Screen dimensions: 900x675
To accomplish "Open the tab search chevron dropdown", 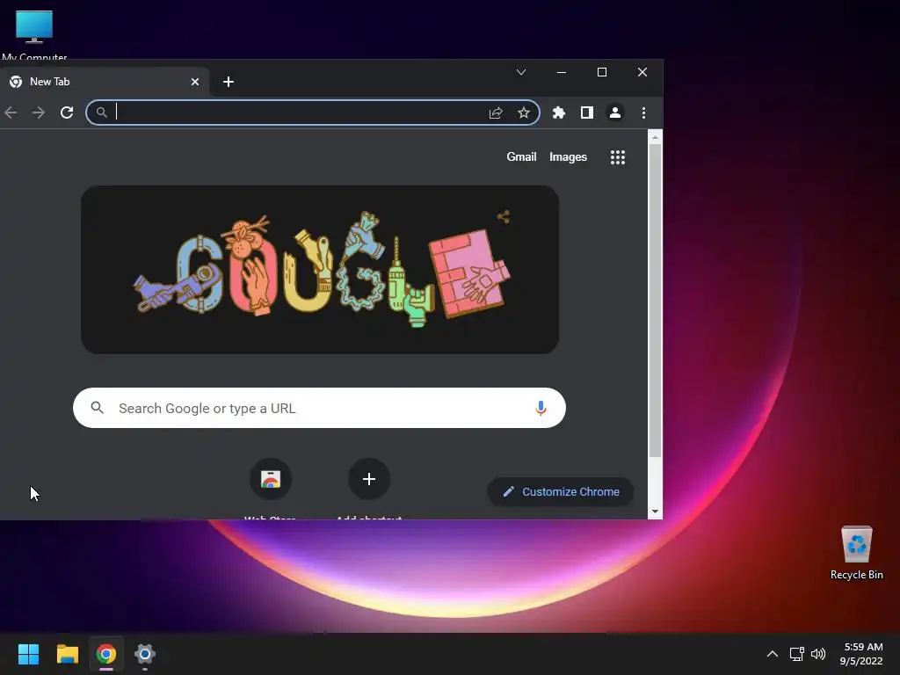I will (521, 72).
